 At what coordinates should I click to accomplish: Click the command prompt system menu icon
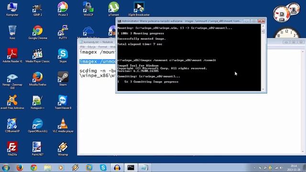(119, 21)
